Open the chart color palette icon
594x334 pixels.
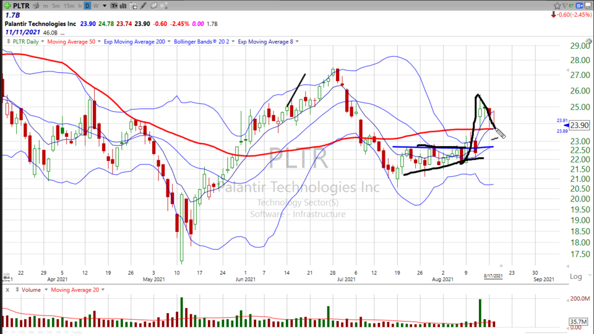coord(589,41)
